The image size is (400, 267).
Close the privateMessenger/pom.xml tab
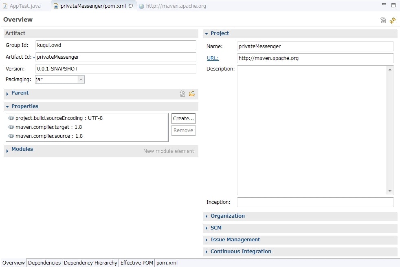131,6
